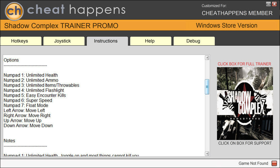Click the 'Notes' heading in instructions

point(10,141)
